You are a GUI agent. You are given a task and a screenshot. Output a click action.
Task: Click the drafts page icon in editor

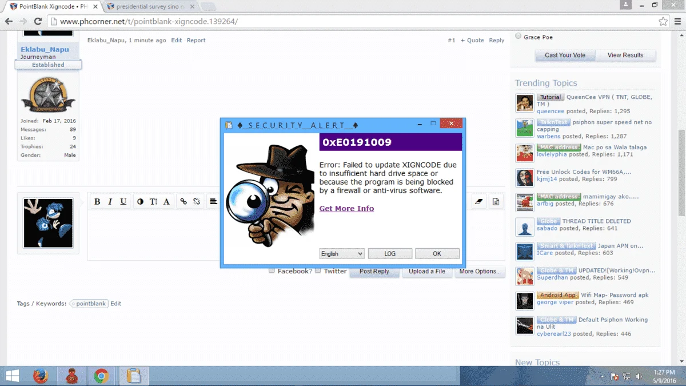pos(496,201)
